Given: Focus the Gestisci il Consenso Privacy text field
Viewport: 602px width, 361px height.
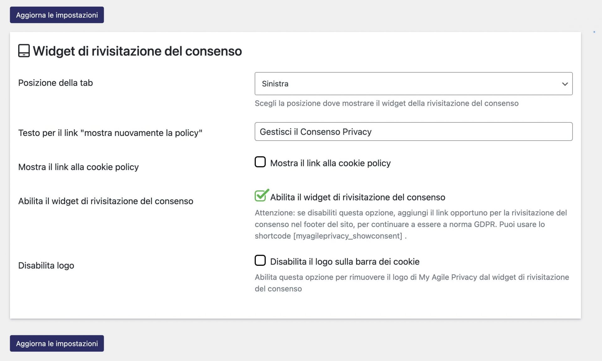Looking at the screenshot, I should coord(414,132).
